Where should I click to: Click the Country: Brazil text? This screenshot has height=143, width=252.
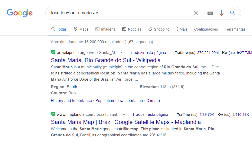tap(65, 93)
